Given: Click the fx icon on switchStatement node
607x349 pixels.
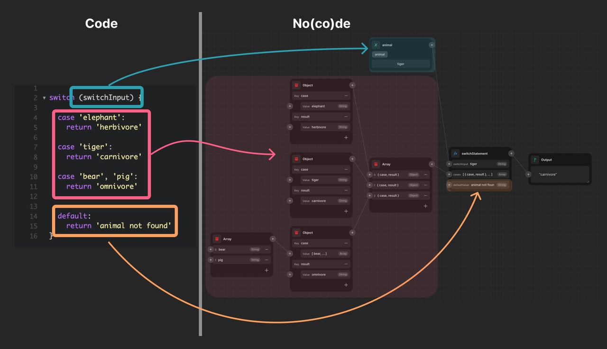Looking at the screenshot, I should 455,154.
